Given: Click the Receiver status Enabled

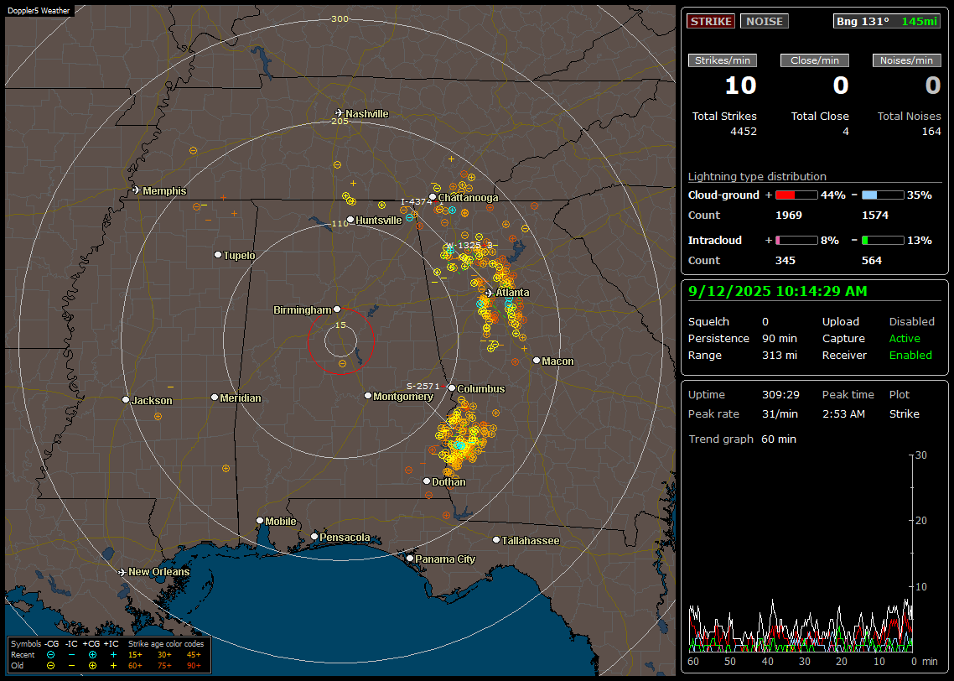Looking at the screenshot, I should (910, 356).
